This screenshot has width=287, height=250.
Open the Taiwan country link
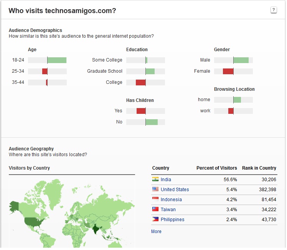point(169,210)
